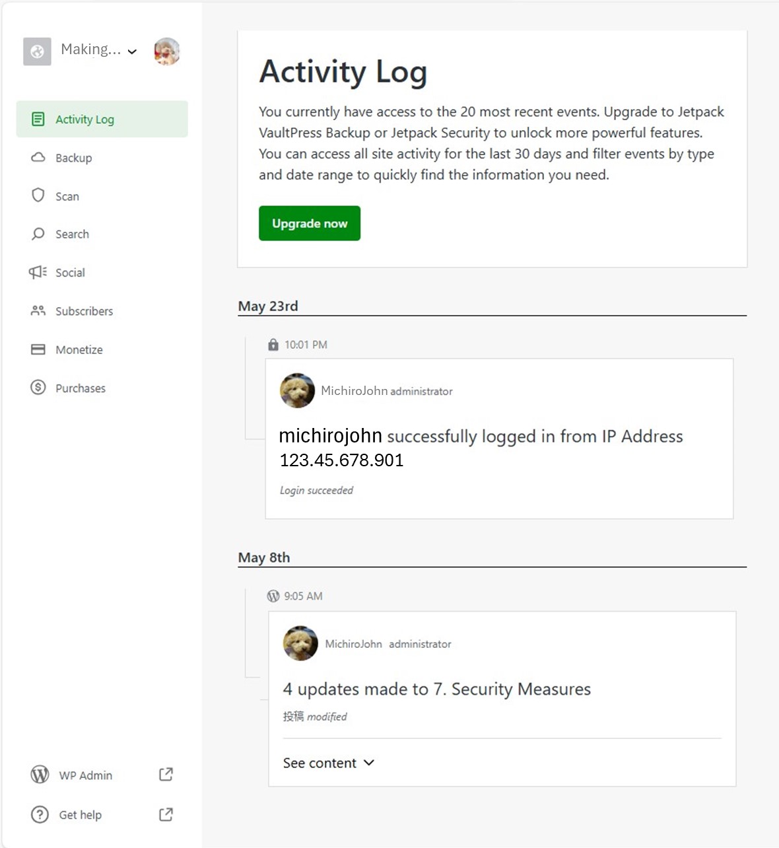Open Get help link

(81, 815)
